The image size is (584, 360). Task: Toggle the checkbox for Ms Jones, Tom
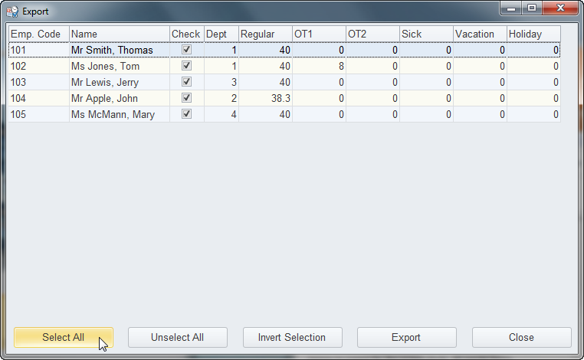(186, 66)
